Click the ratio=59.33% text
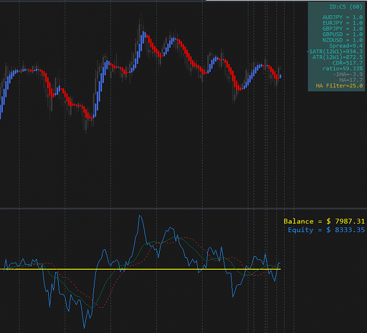 [x=342, y=69]
